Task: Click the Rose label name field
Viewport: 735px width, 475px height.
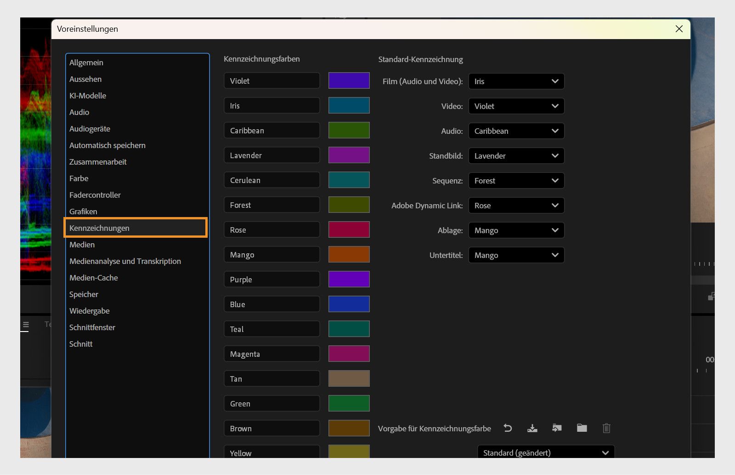Action: point(272,229)
